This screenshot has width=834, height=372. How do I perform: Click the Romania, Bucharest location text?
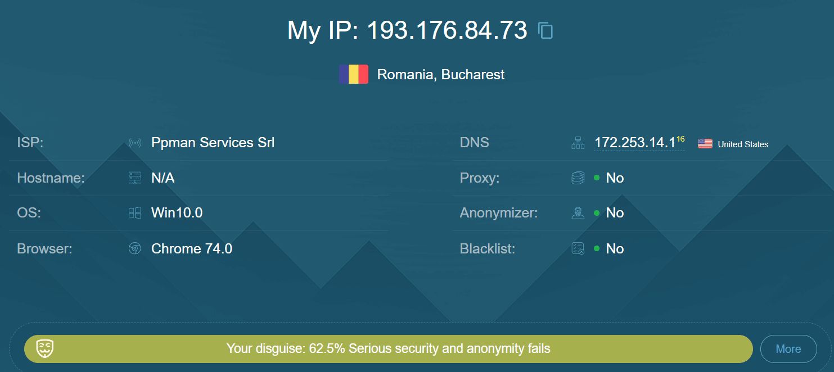click(441, 75)
